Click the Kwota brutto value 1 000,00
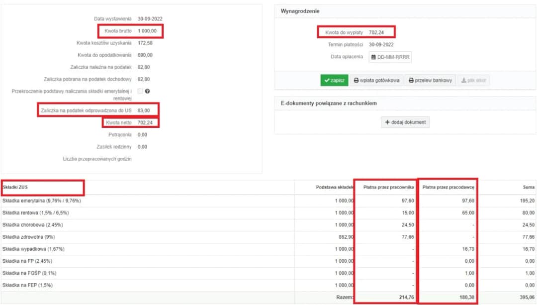The width and height of the screenshot is (537, 305). tap(147, 31)
